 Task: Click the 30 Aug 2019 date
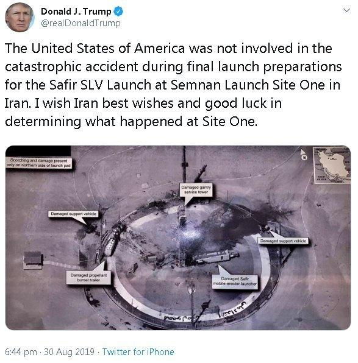click(69, 352)
